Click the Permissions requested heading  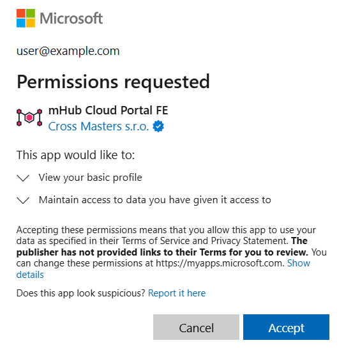coord(114,82)
